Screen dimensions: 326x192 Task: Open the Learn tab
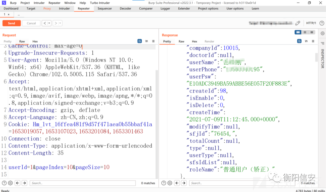(x=255, y=8)
